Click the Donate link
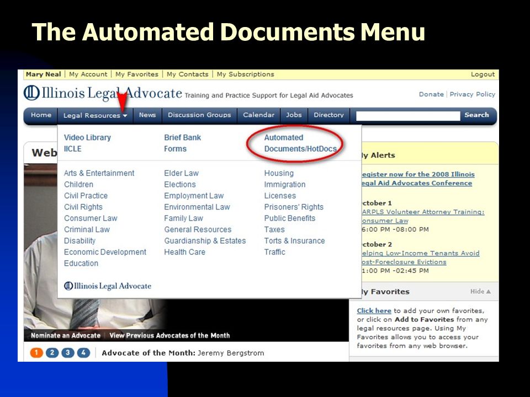This screenshot has width=530, height=397. click(x=431, y=94)
